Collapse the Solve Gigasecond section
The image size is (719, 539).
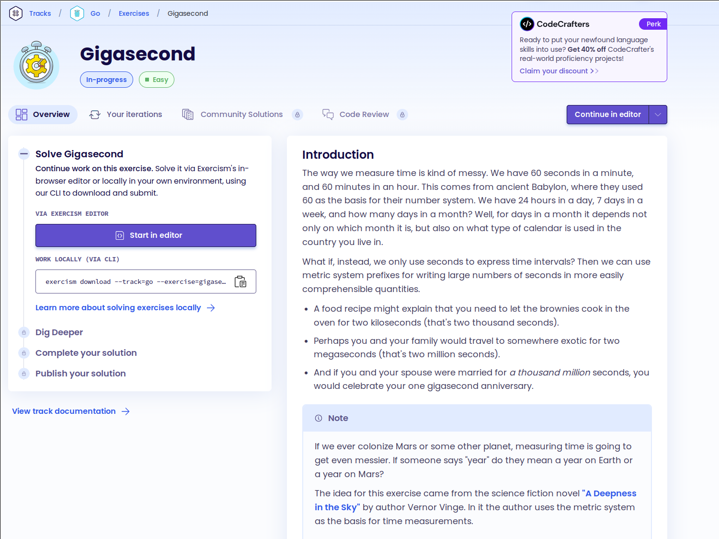23,153
